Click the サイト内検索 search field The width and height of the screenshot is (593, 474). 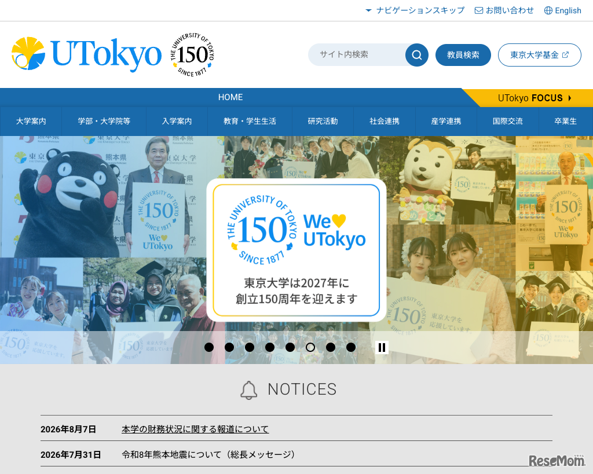357,55
